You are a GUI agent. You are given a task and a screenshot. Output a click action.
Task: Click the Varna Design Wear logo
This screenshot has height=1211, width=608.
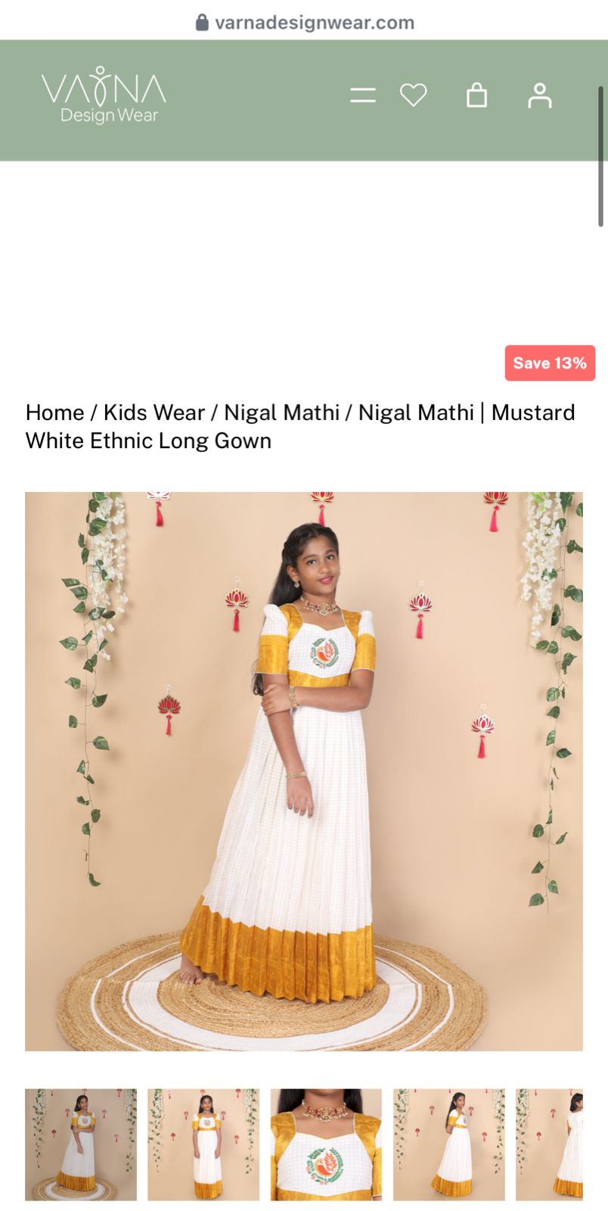pos(104,95)
